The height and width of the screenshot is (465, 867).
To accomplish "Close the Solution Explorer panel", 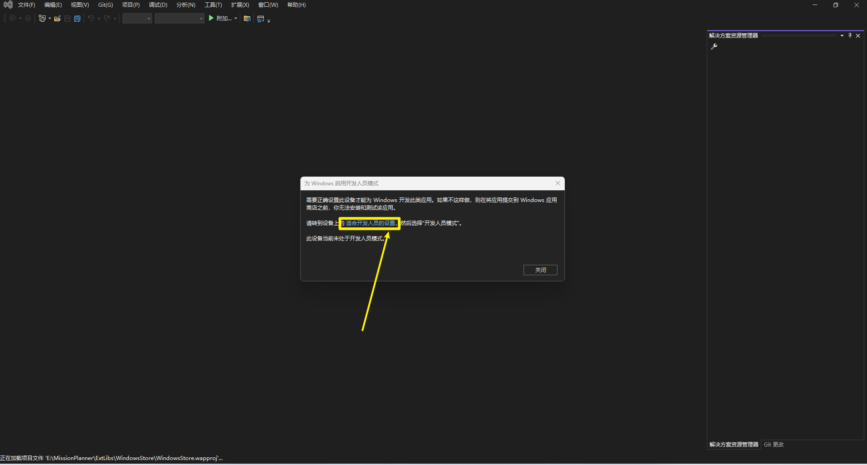I will 858,36.
